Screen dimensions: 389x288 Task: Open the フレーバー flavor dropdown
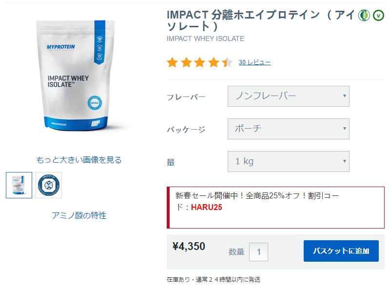tap(289, 96)
